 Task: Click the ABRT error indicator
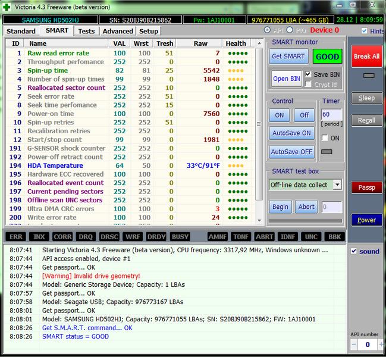(265, 237)
